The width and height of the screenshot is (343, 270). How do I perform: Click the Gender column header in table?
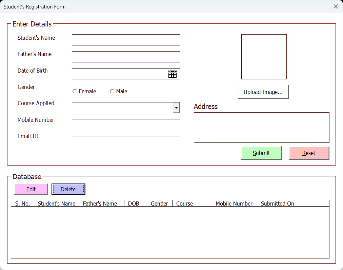pyautogui.click(x=160, y=204)
